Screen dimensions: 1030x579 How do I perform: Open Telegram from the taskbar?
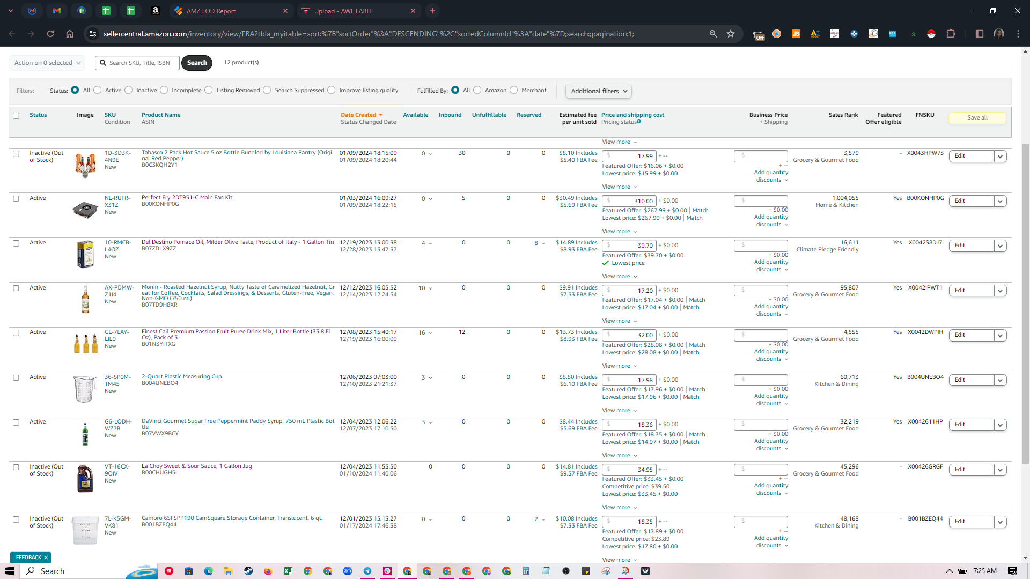tap(367, 571)
